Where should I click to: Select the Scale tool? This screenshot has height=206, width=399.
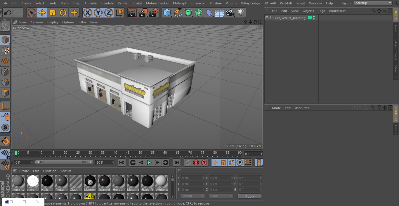pos(53,13)
